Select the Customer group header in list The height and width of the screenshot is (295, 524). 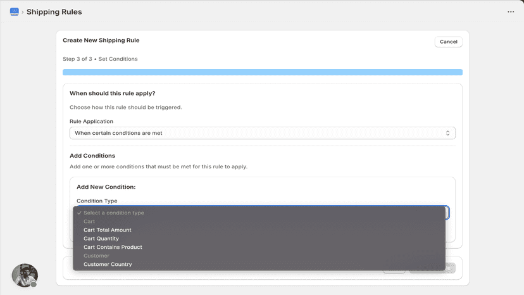click(x=96, y=256)
